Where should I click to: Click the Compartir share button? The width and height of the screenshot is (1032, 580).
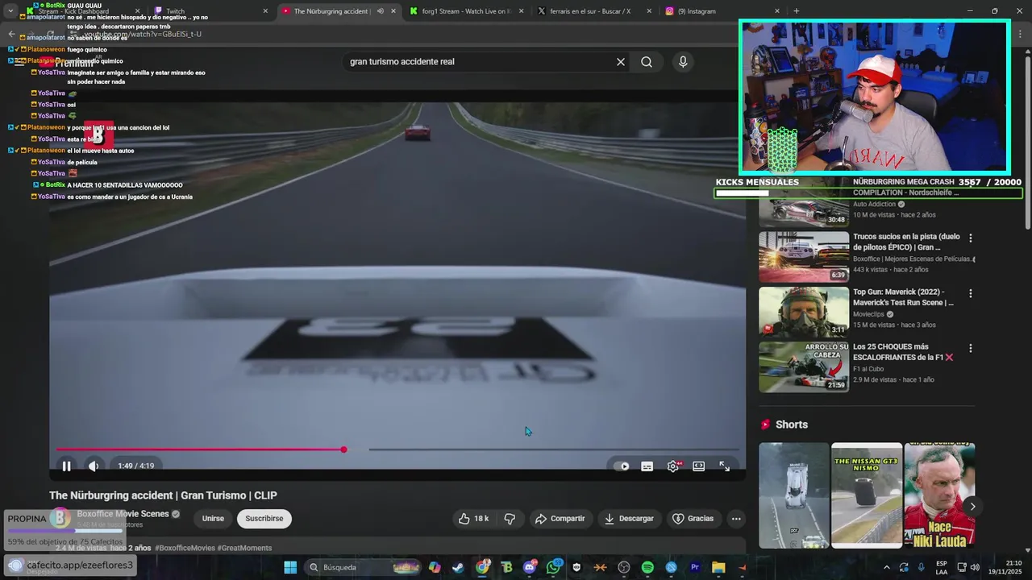(x=560, y=519)
